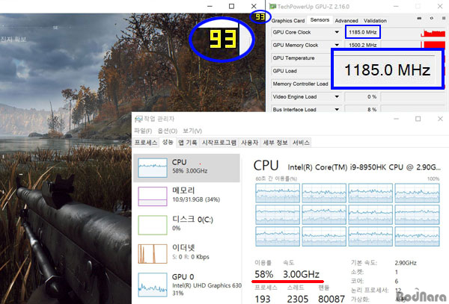Close the GPU-Z window

coord(440,6)
